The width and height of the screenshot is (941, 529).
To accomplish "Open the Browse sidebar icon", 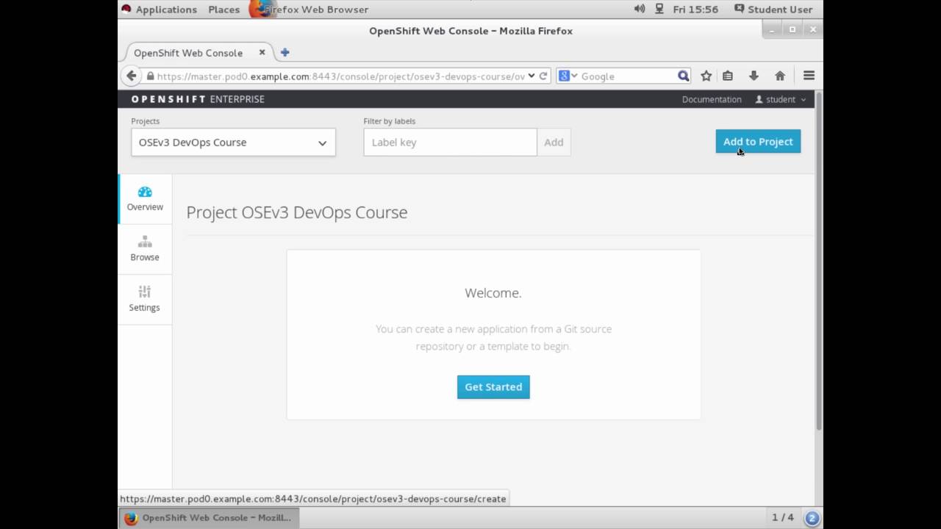I will point(145,242).
